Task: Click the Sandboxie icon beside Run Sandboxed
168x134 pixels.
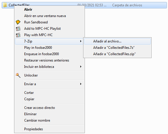Action: (18, 22)
